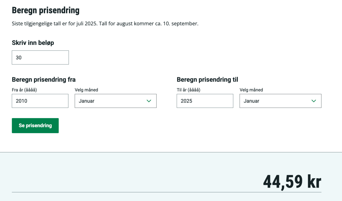Focus the amount field containing 30
Image resolution: width=342 pixels, height=201 pixels.
click(x=40, y=57)
